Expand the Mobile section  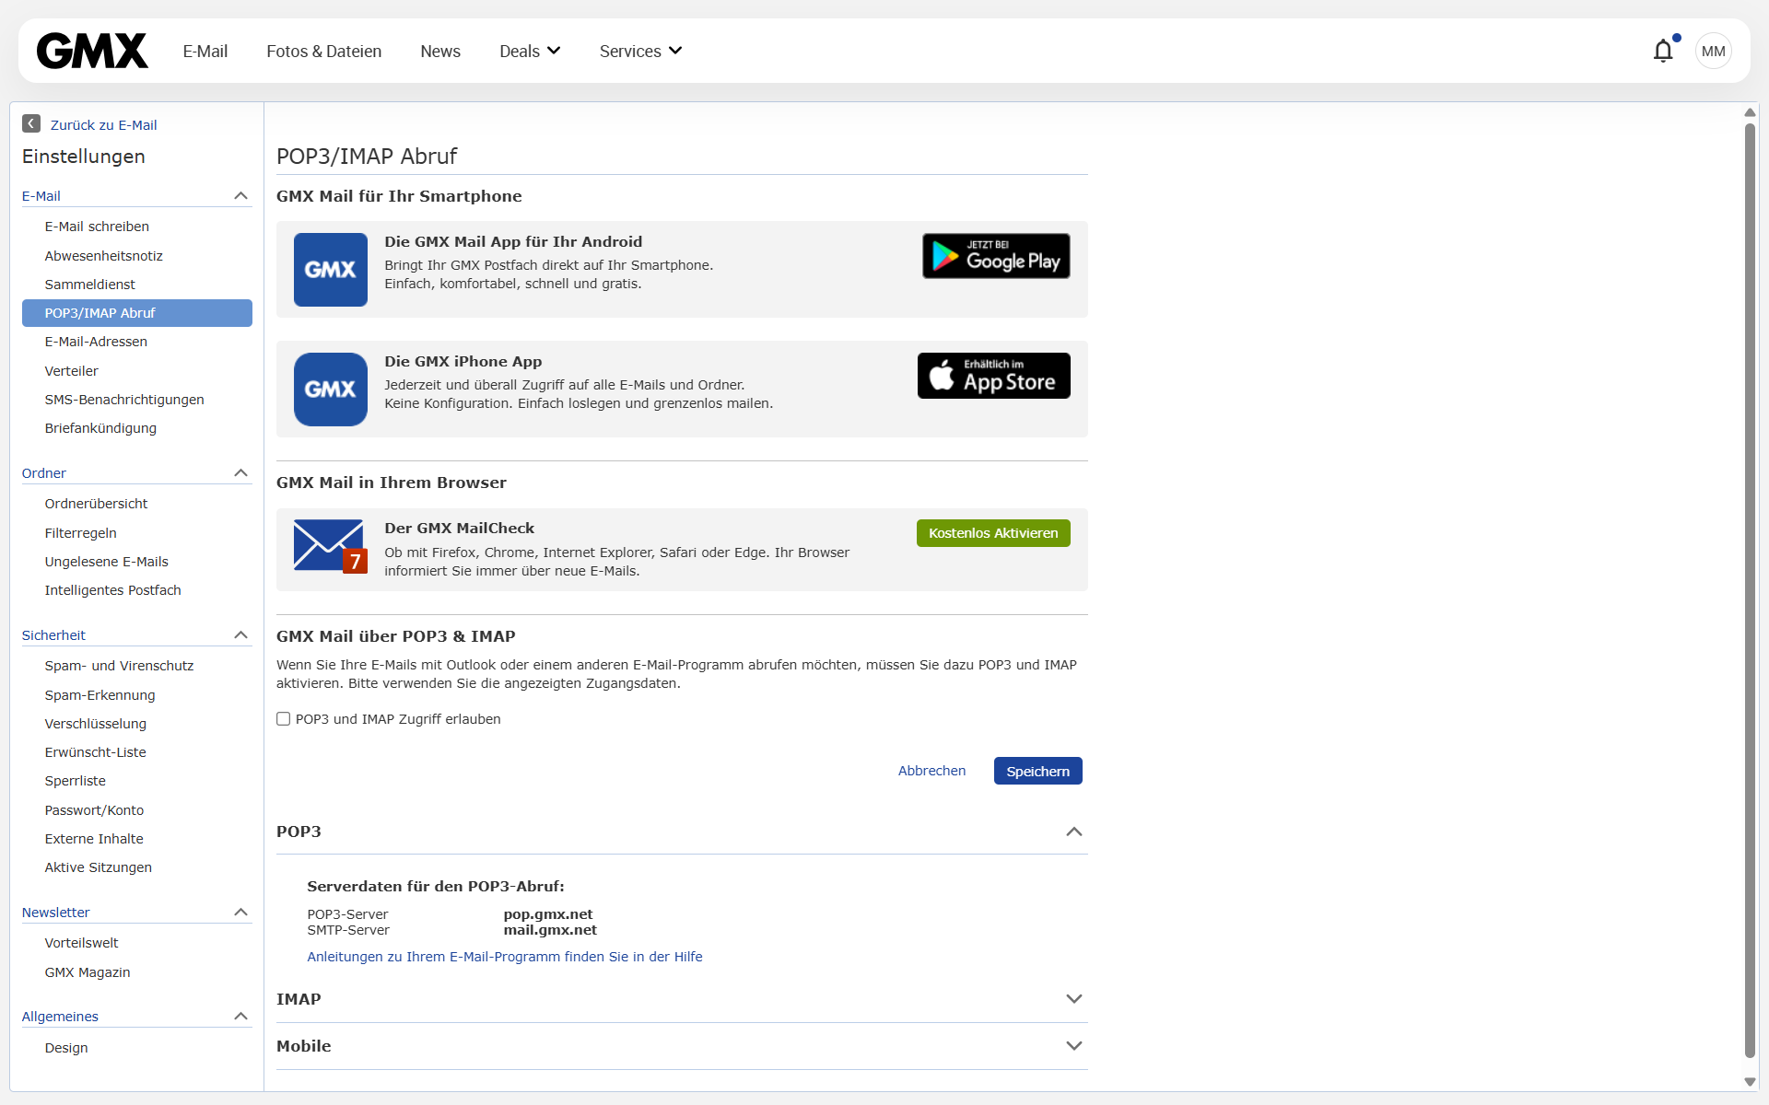pos(1073,1045)
